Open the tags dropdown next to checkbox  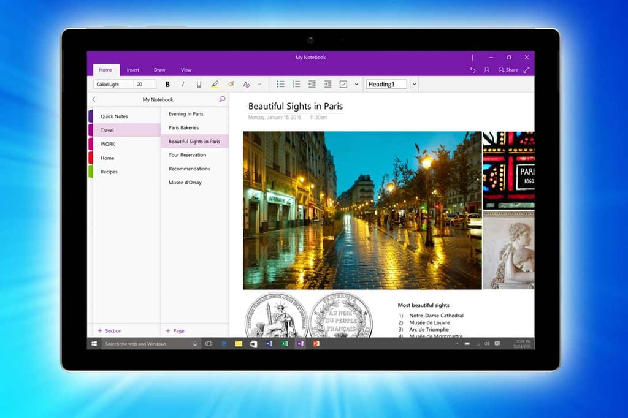pyautogui.click(x=356, y=85)
